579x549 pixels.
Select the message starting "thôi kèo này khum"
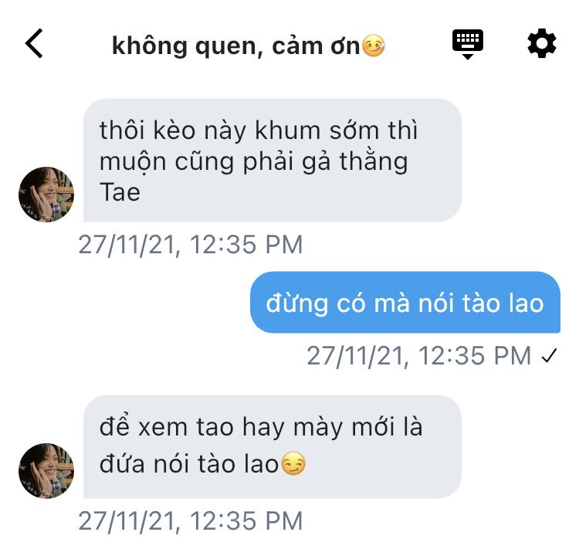(x=273, y=161)
